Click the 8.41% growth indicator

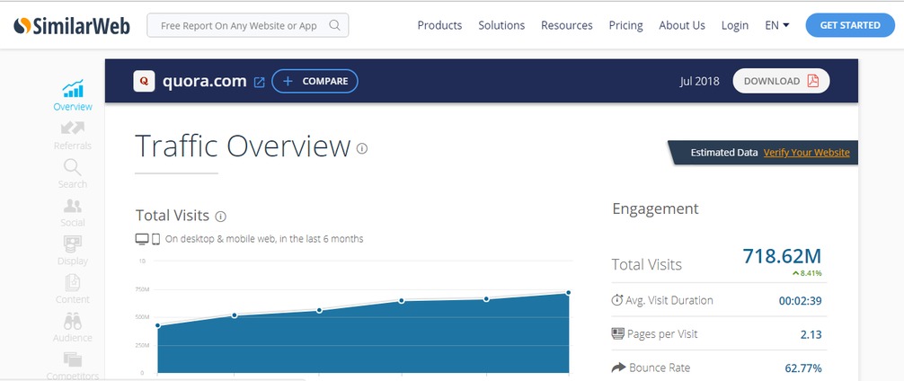click(x=807, y=273)
